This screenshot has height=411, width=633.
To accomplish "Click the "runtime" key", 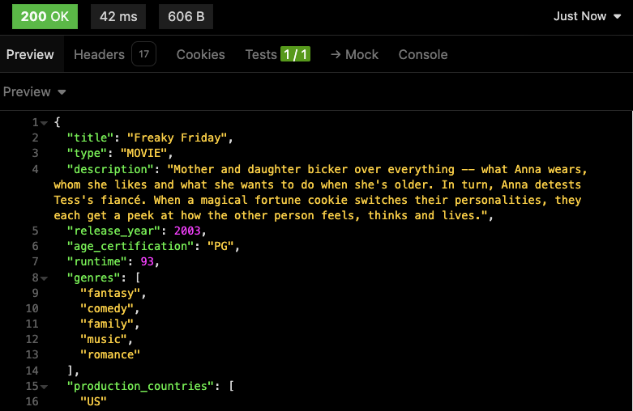I will point(97,261).
